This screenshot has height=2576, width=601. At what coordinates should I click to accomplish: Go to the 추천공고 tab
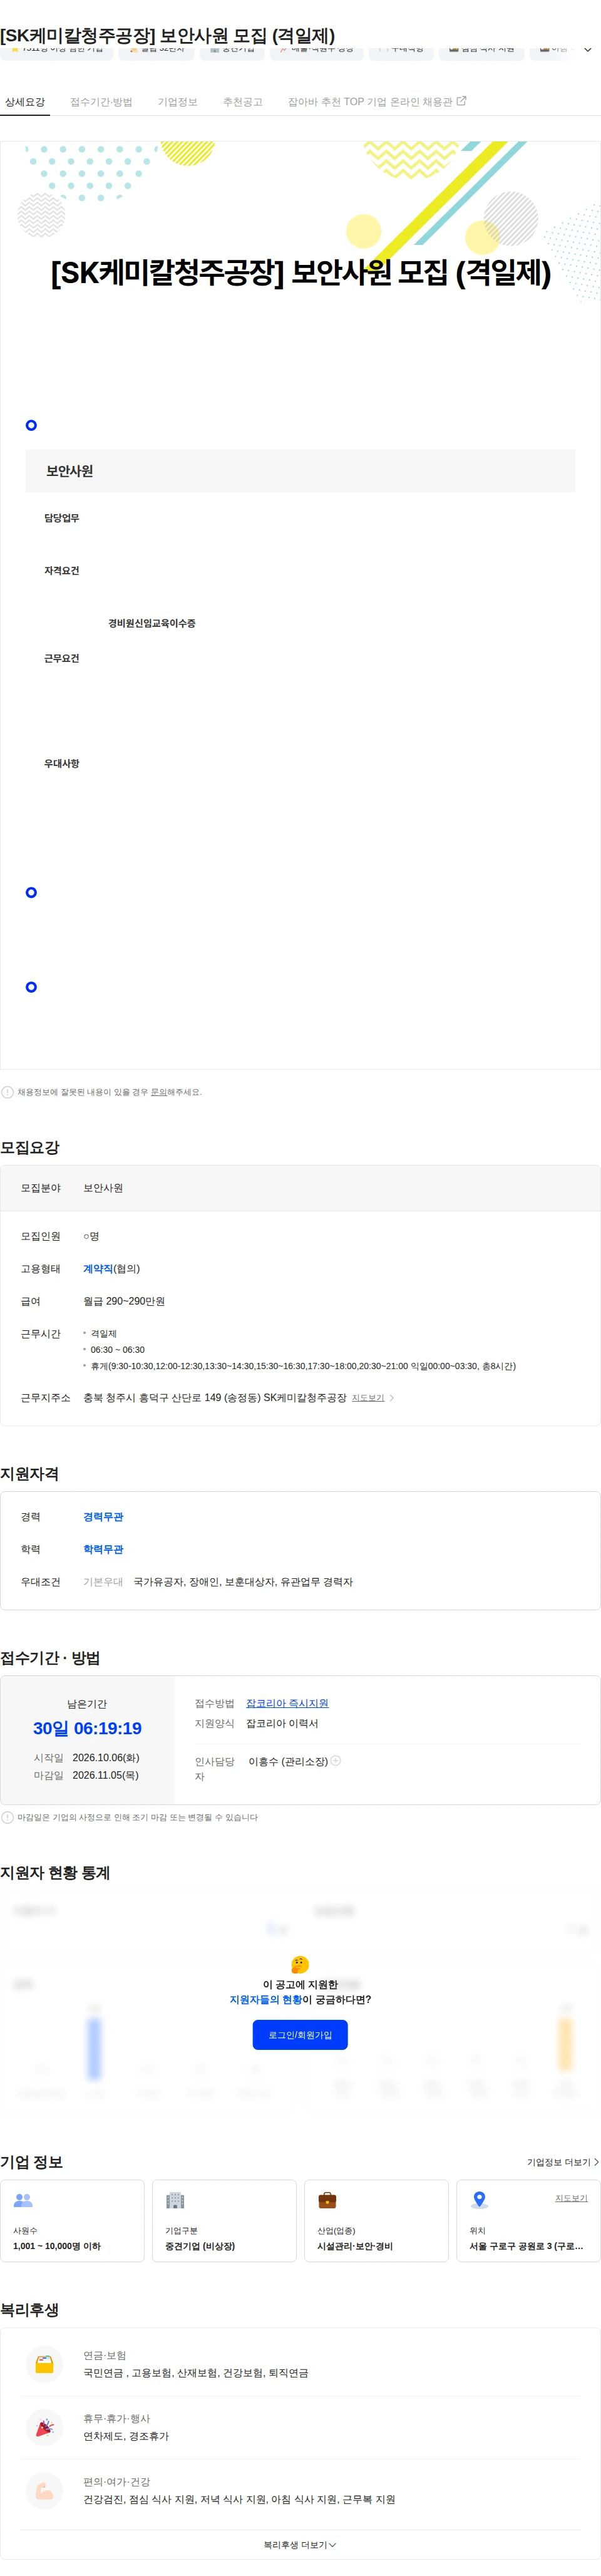coord(242,102)
